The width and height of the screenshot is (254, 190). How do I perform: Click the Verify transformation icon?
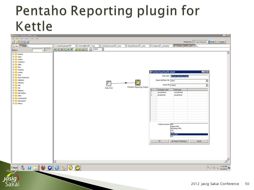76,49
